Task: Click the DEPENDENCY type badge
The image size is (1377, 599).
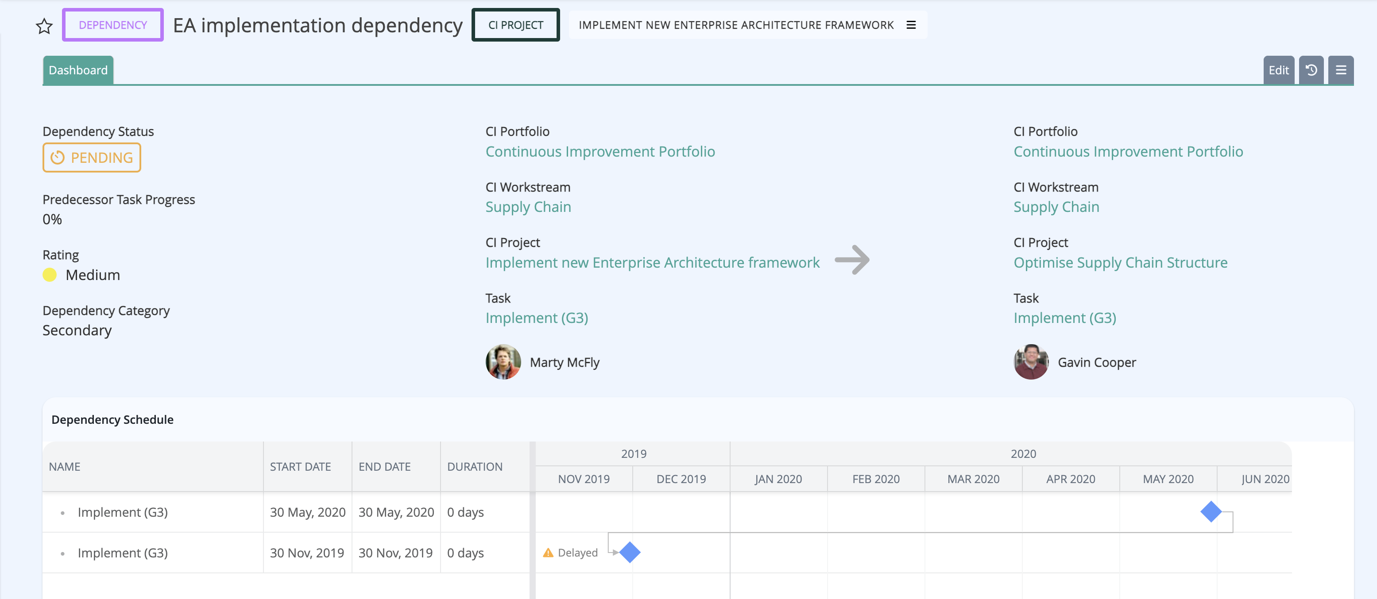Action: [x=112, y=25]
